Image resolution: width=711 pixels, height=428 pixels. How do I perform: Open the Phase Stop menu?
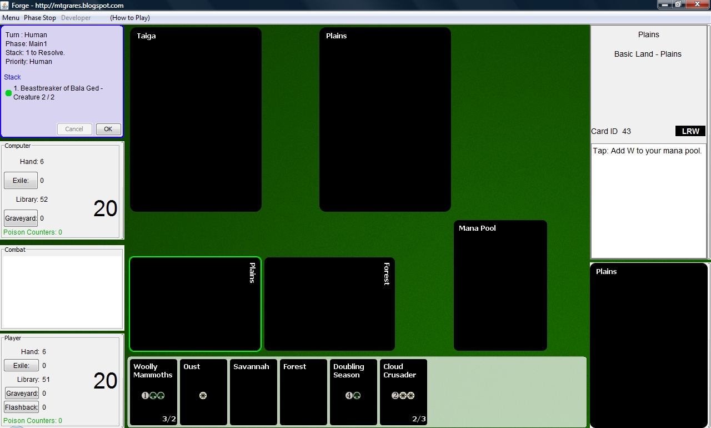[40, 18]
